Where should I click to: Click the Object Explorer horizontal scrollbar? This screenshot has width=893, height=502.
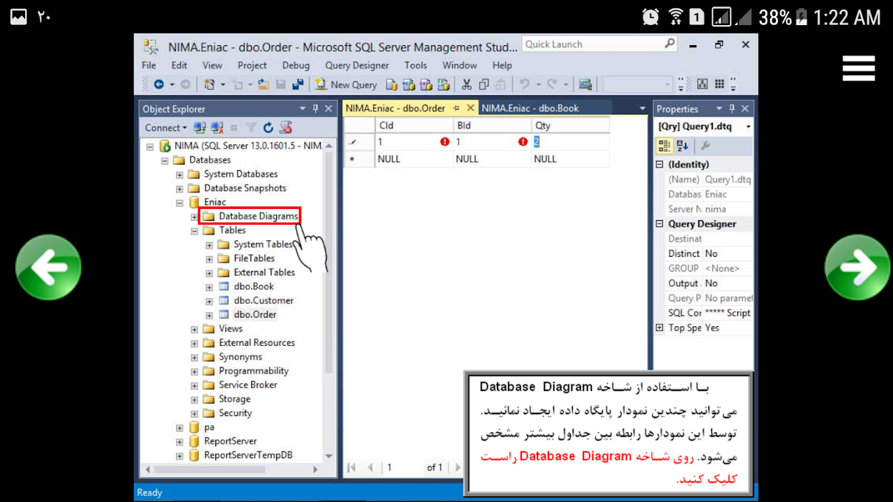tap(231, 469)
